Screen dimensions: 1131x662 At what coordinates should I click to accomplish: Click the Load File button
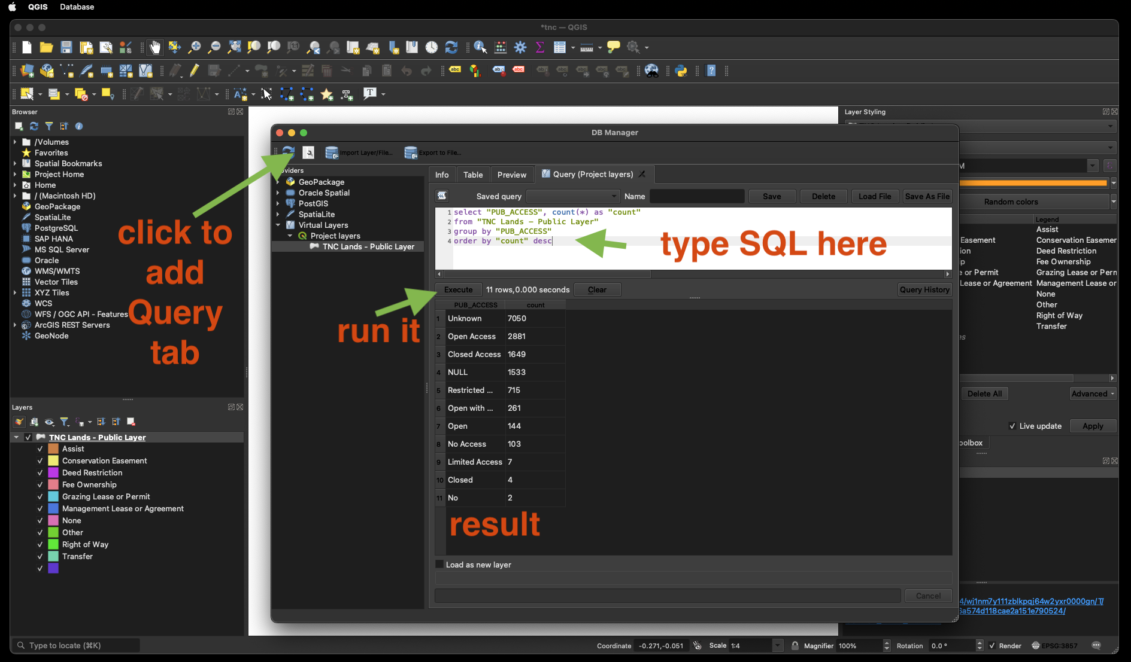pyautogui.click(x=875, y=196)
